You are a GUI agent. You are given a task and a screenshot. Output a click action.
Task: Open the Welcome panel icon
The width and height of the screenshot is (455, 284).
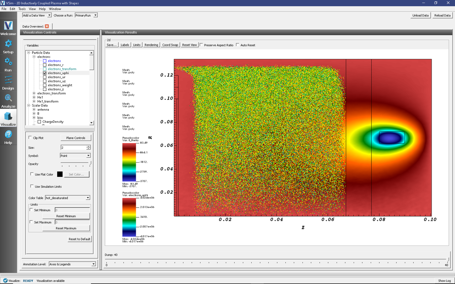pyautogui.click(x=8, y=26)
